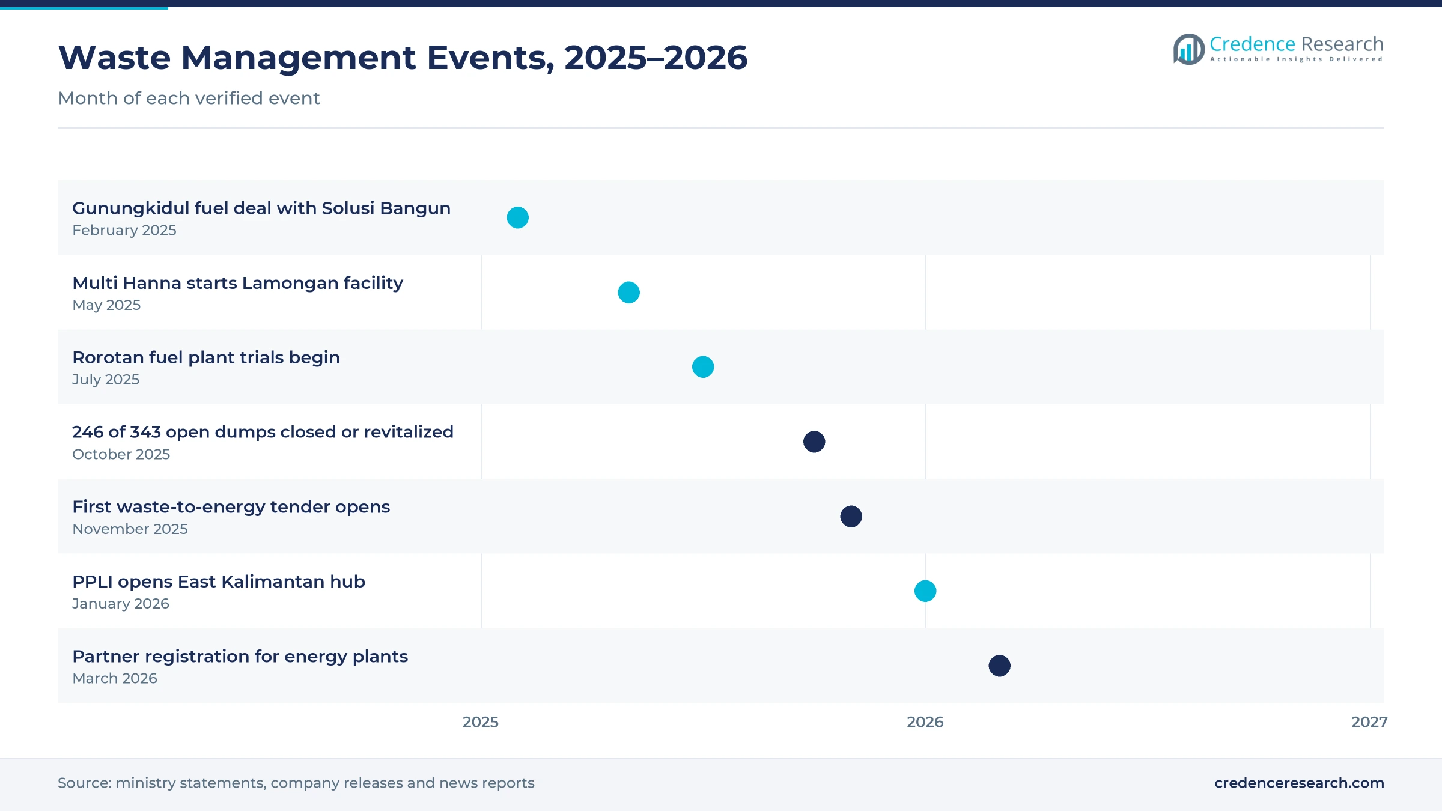
Task: Click the 'Actionable Insights Delivered' tagline
Action: tap(1297, 59)
